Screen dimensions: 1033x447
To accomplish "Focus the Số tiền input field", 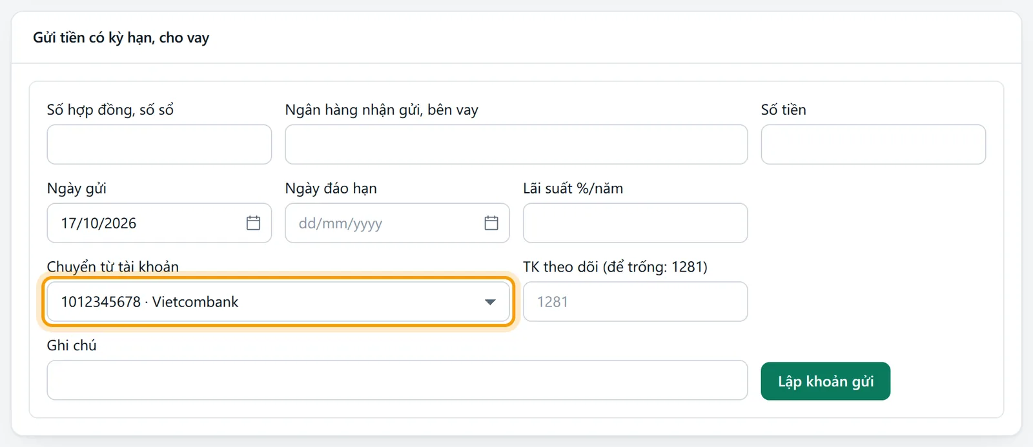I will coord(874,144).
